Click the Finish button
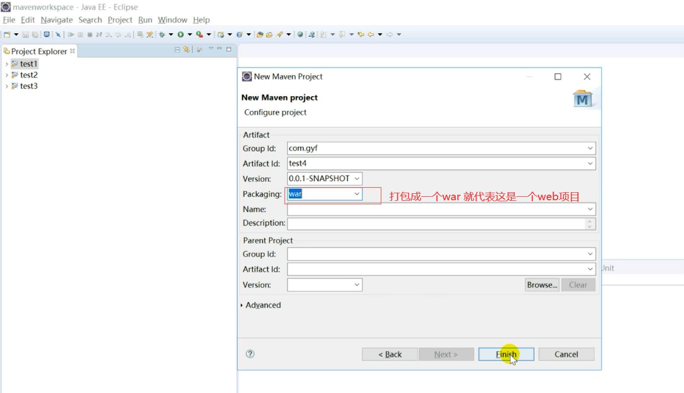 pos(506,354)
